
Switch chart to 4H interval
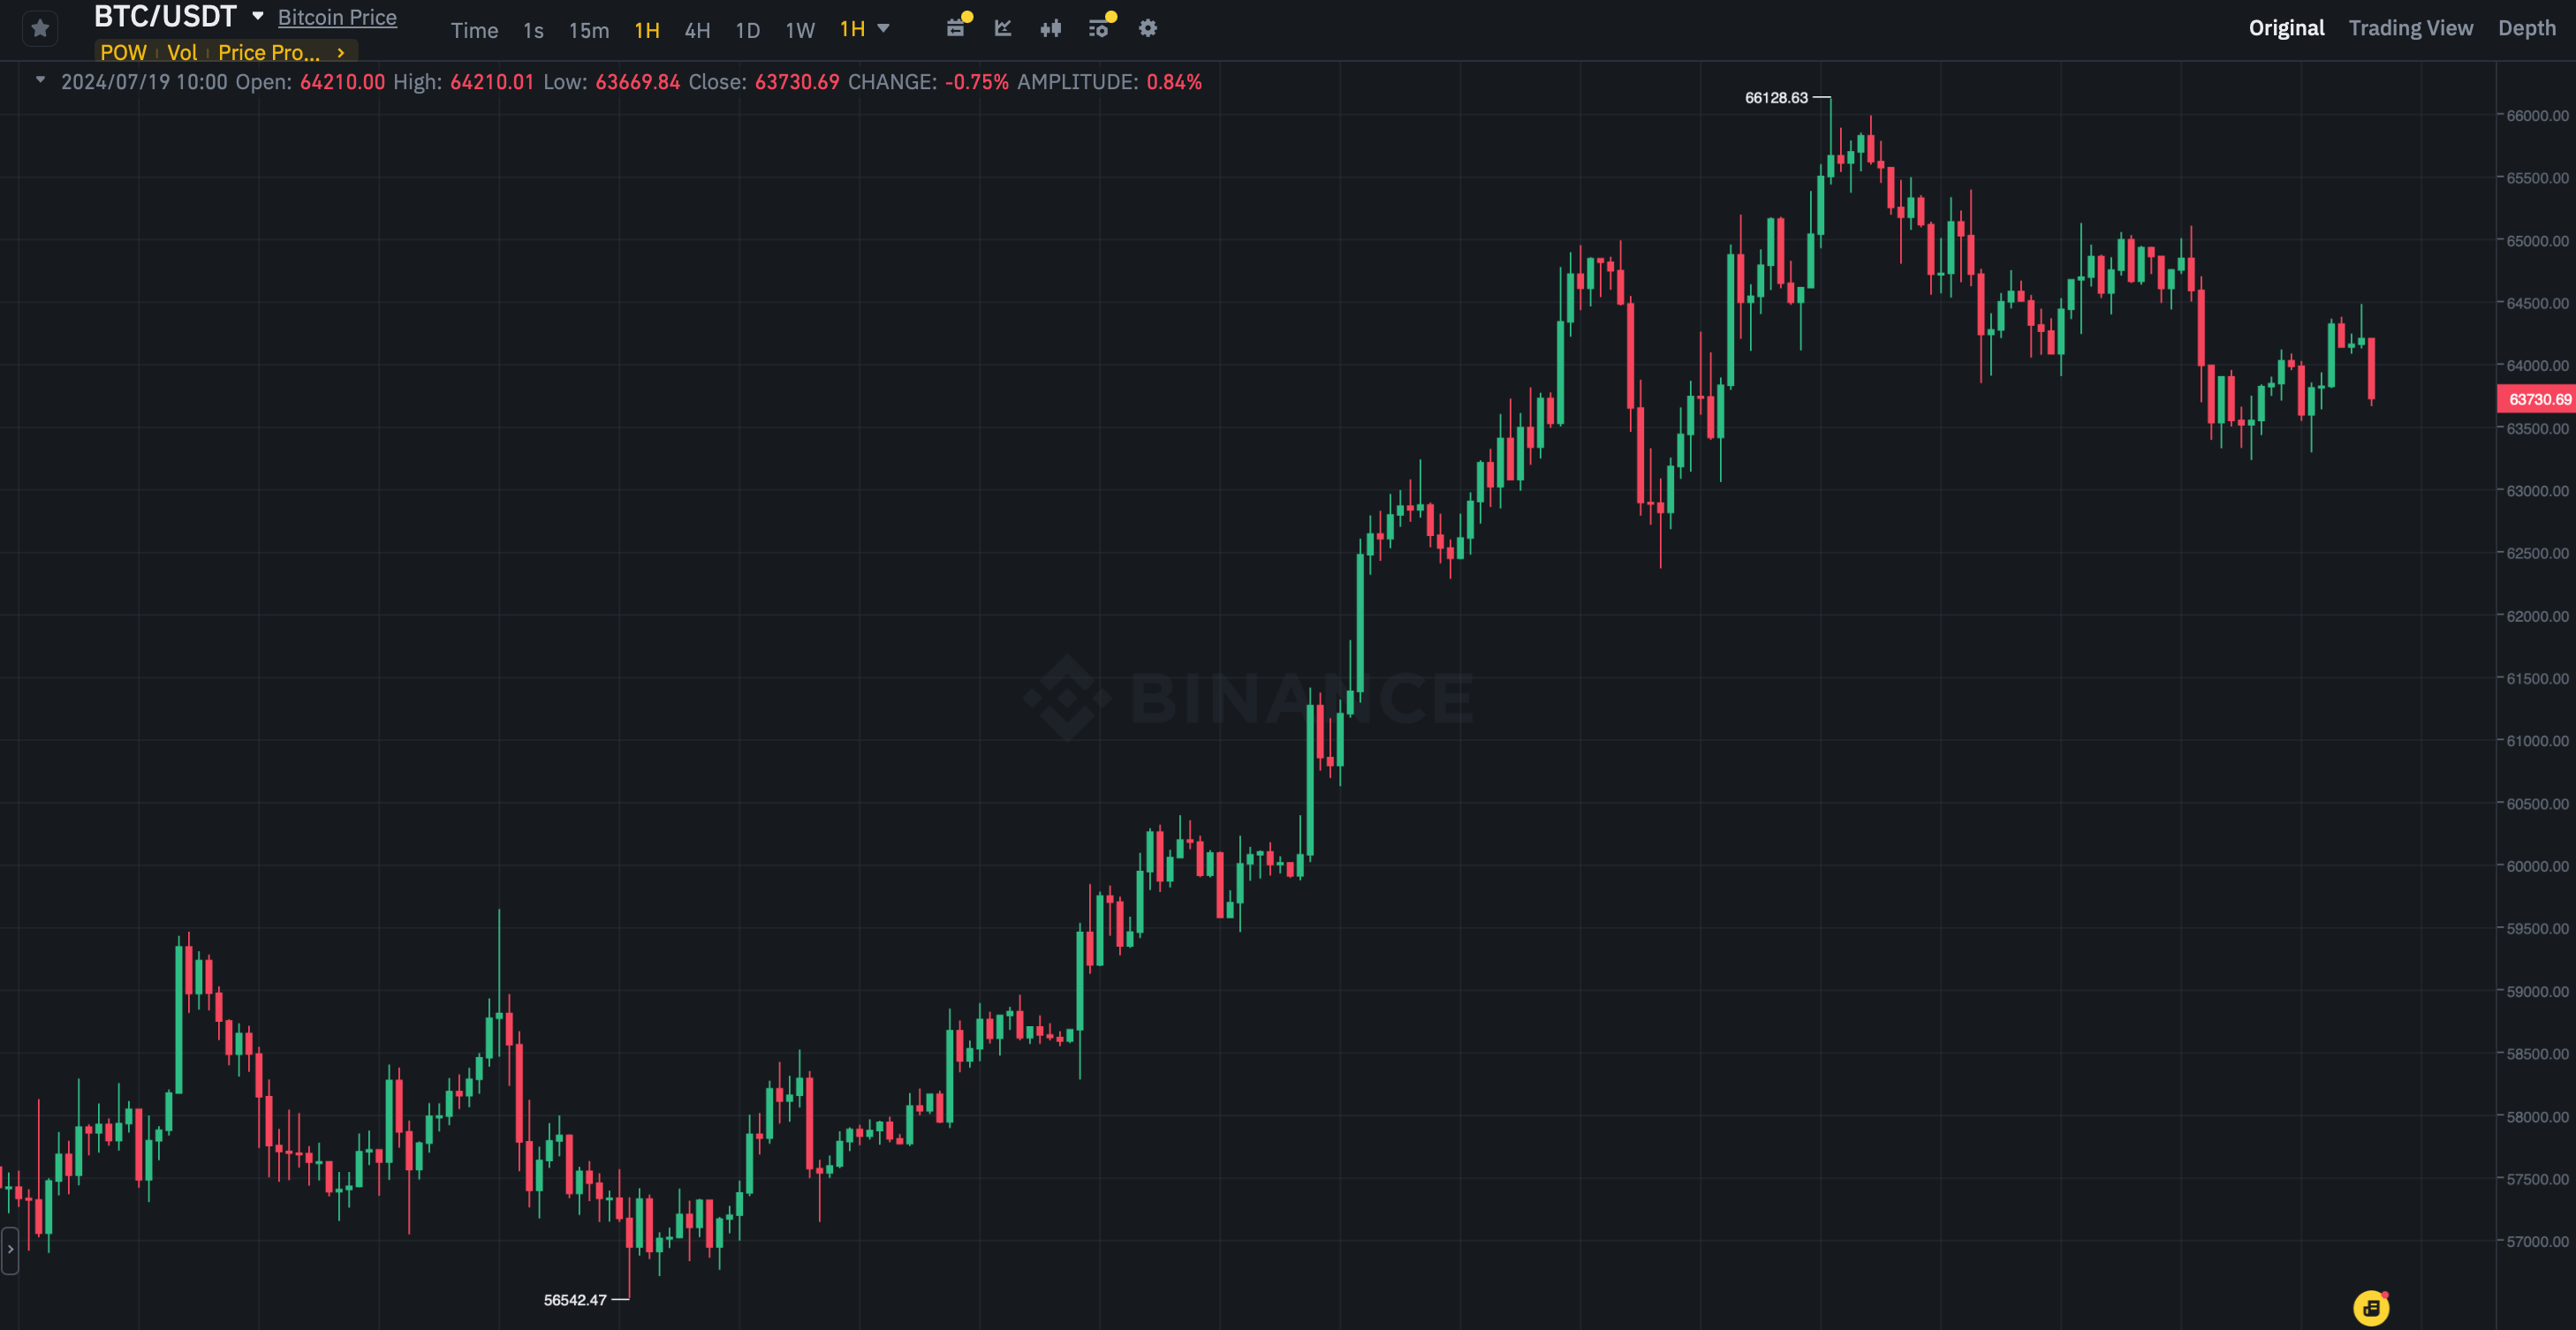(x=697, y=30)
